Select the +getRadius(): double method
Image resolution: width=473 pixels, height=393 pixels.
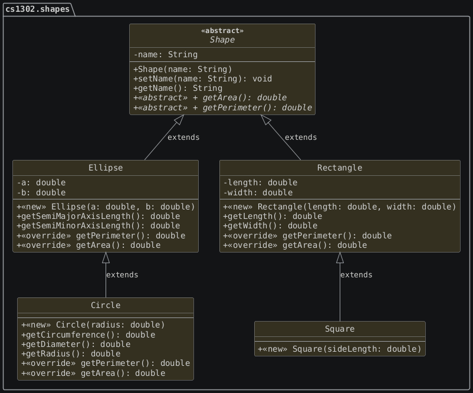[x=71, y=354]
